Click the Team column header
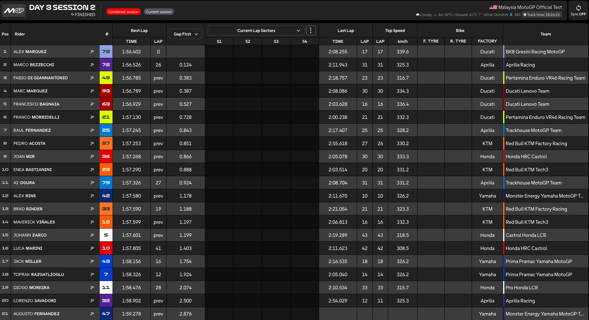 pyautogui.click(x=545, y=34)
